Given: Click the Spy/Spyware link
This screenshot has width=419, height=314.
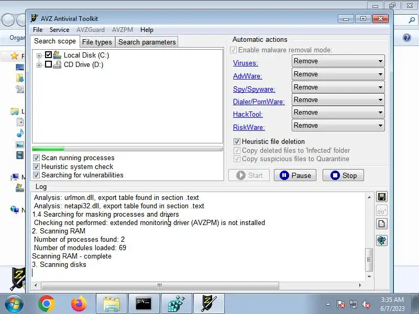Looking at the screenshot, I should [254, 89].
